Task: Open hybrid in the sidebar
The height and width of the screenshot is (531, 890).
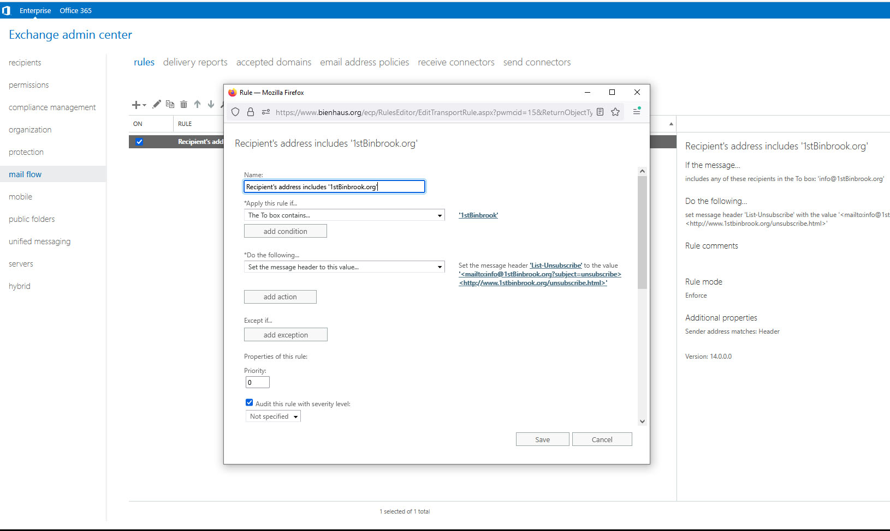Action: (20, 286)
